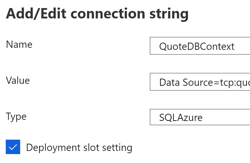Click the 'Value' field label
The image size is (250, 163).
tap(18, 80)
